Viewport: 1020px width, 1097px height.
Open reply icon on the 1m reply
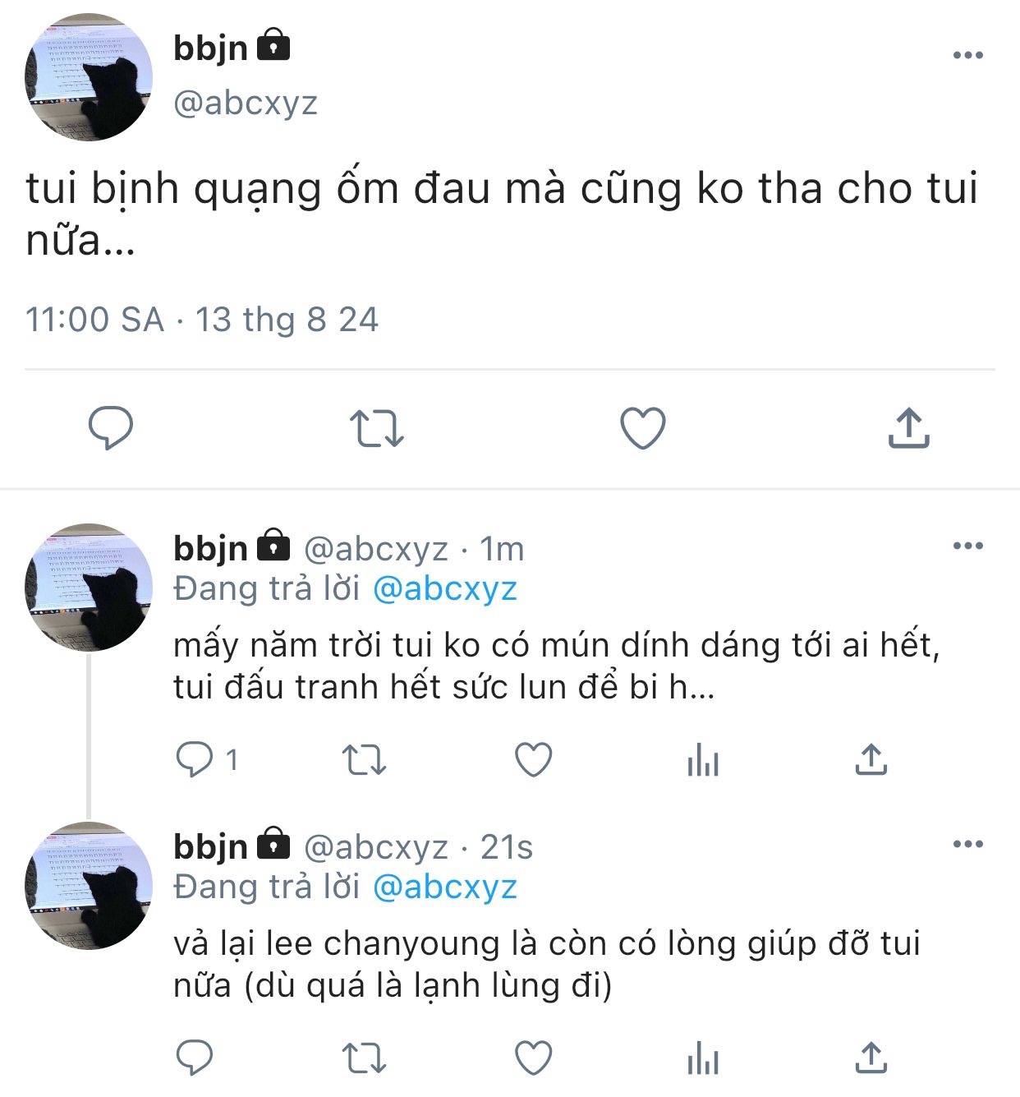tap(195, 759)
